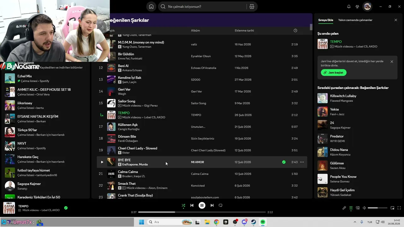
Task: Select the "Beni Al" track title
Action: pos(123,66)
